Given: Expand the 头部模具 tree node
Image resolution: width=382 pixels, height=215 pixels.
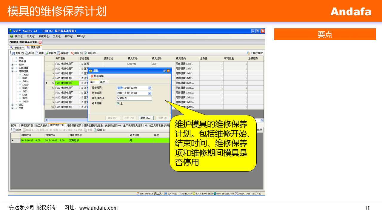Looking at the screenshot, I should (13, 68).
